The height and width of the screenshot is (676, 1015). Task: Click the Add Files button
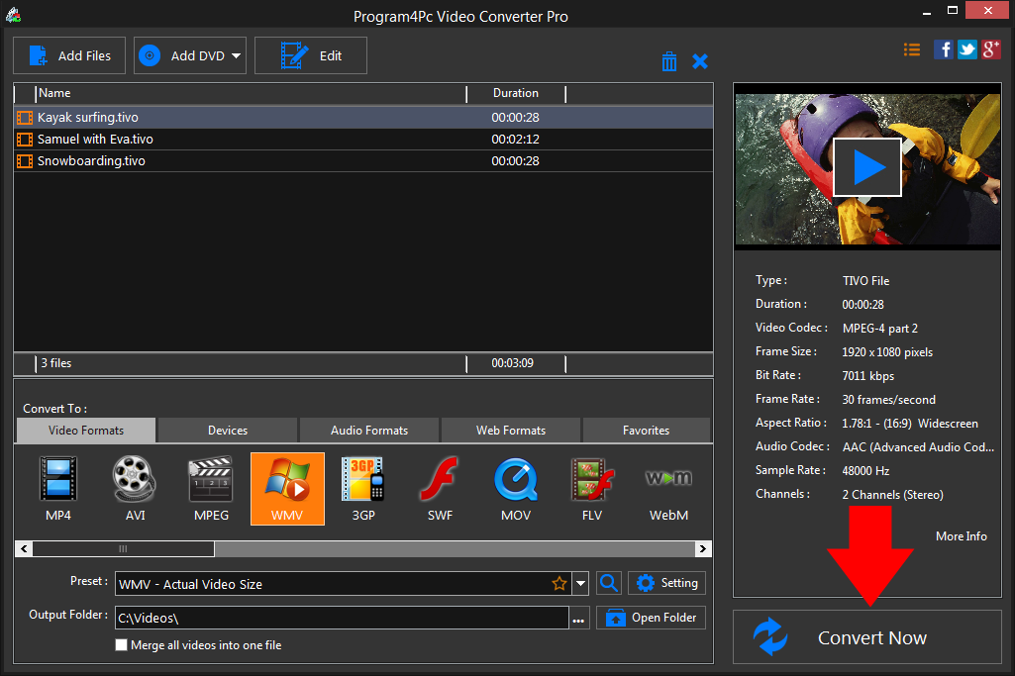pos(69,55)
